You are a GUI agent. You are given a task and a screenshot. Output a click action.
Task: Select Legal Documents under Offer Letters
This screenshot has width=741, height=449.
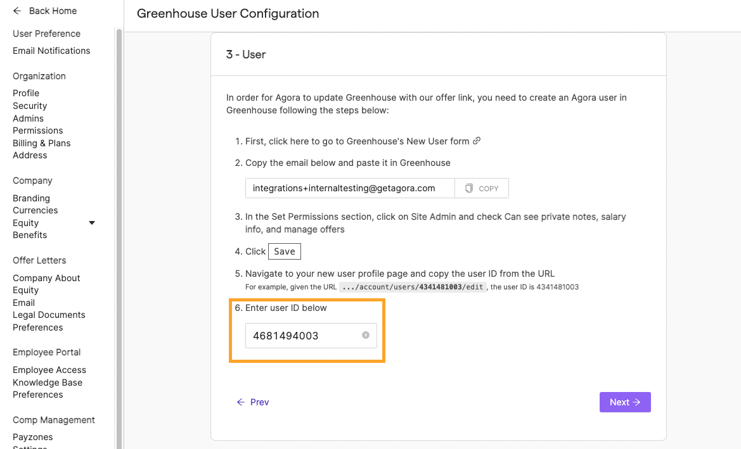[49, 315]
